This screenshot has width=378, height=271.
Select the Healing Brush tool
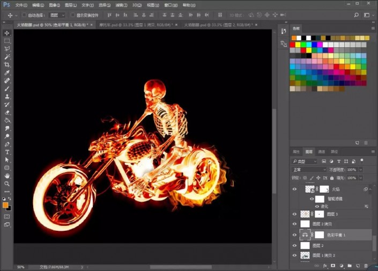coord(7,80)
